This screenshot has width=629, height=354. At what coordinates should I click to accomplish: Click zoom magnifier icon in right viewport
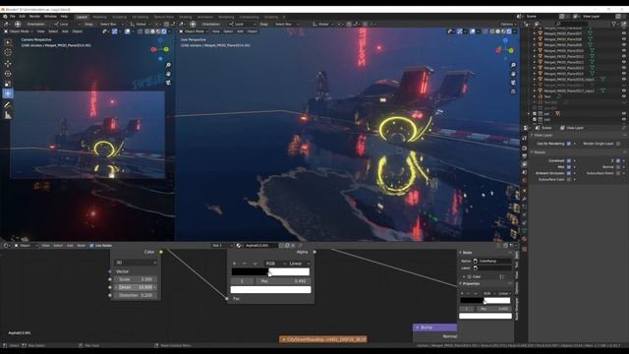pos(513,65)
